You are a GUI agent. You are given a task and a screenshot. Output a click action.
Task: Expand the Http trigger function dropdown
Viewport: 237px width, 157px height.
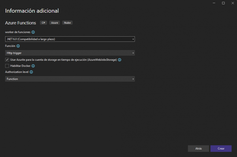70,53
